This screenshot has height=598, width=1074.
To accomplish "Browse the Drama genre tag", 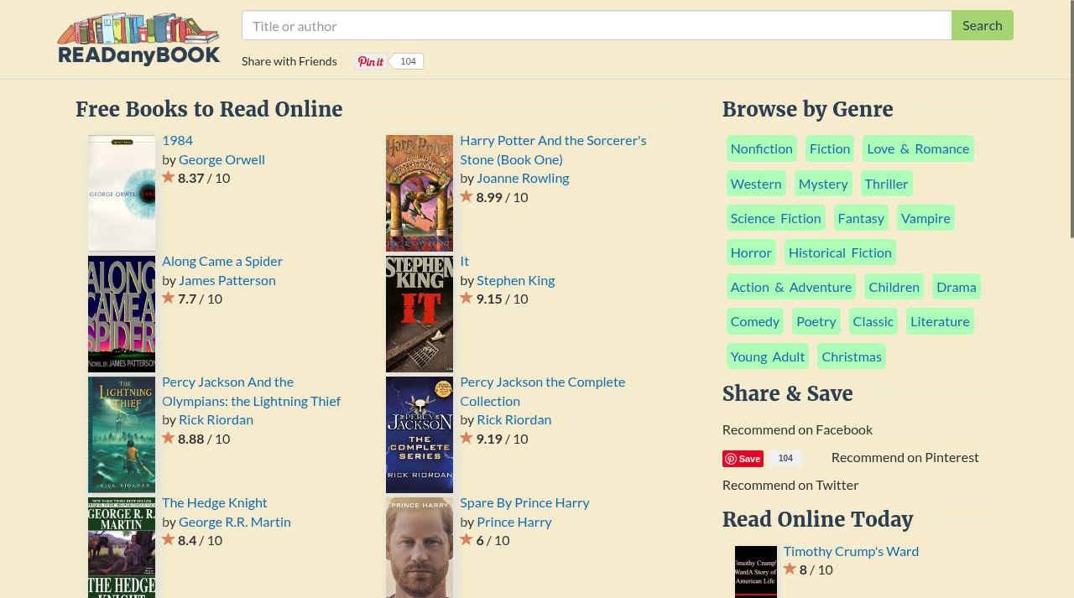I will (x=957, y=287).
